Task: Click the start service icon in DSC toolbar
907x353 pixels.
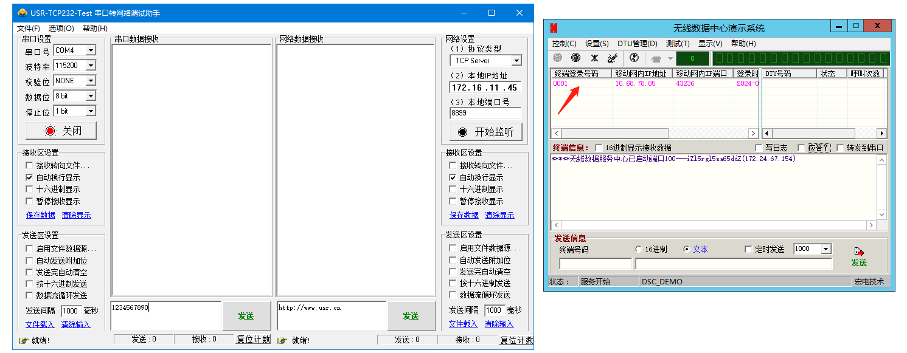Action: [557, 58]
